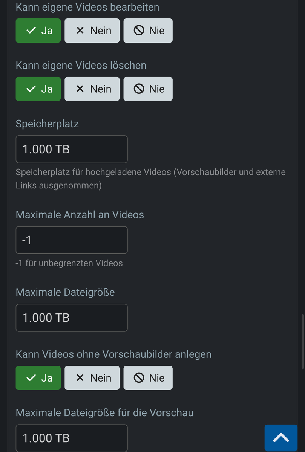The width and height of the screenshot is (305, 452).
Task: Click Maximale Dateigröße für die Vorschau field
Action: [x=72, y=438]
